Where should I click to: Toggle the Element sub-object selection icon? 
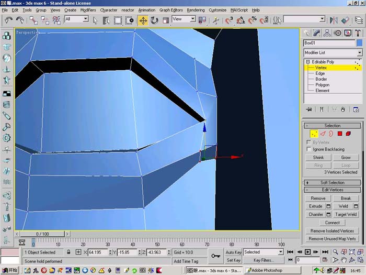(x=348, y=134)
